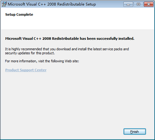This screenshot has width=155, height=140.
Task: Click the window title text in the title bar
Action: (x=52, y=4)
